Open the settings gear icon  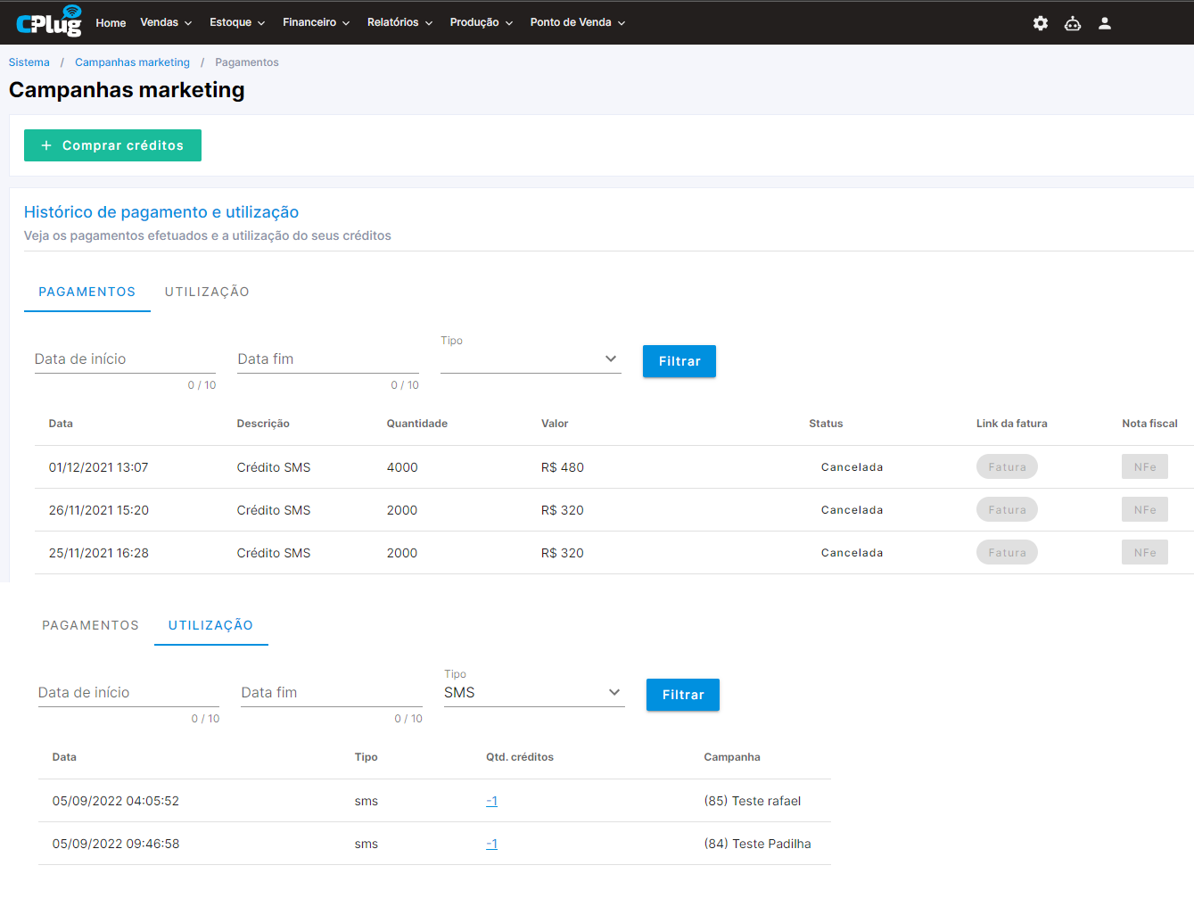click(1041, 23)
